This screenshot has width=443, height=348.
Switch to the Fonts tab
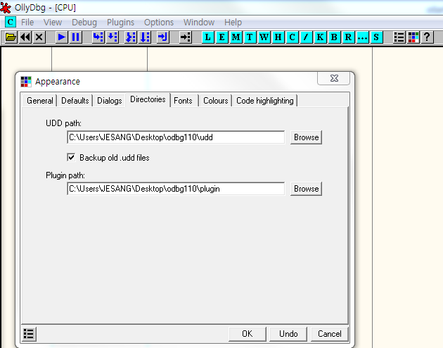tap(183, 101)
